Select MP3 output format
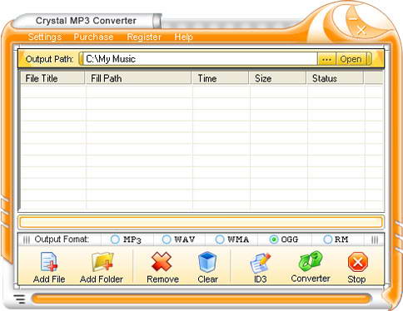Screen dimensions: 403x311 115,239
